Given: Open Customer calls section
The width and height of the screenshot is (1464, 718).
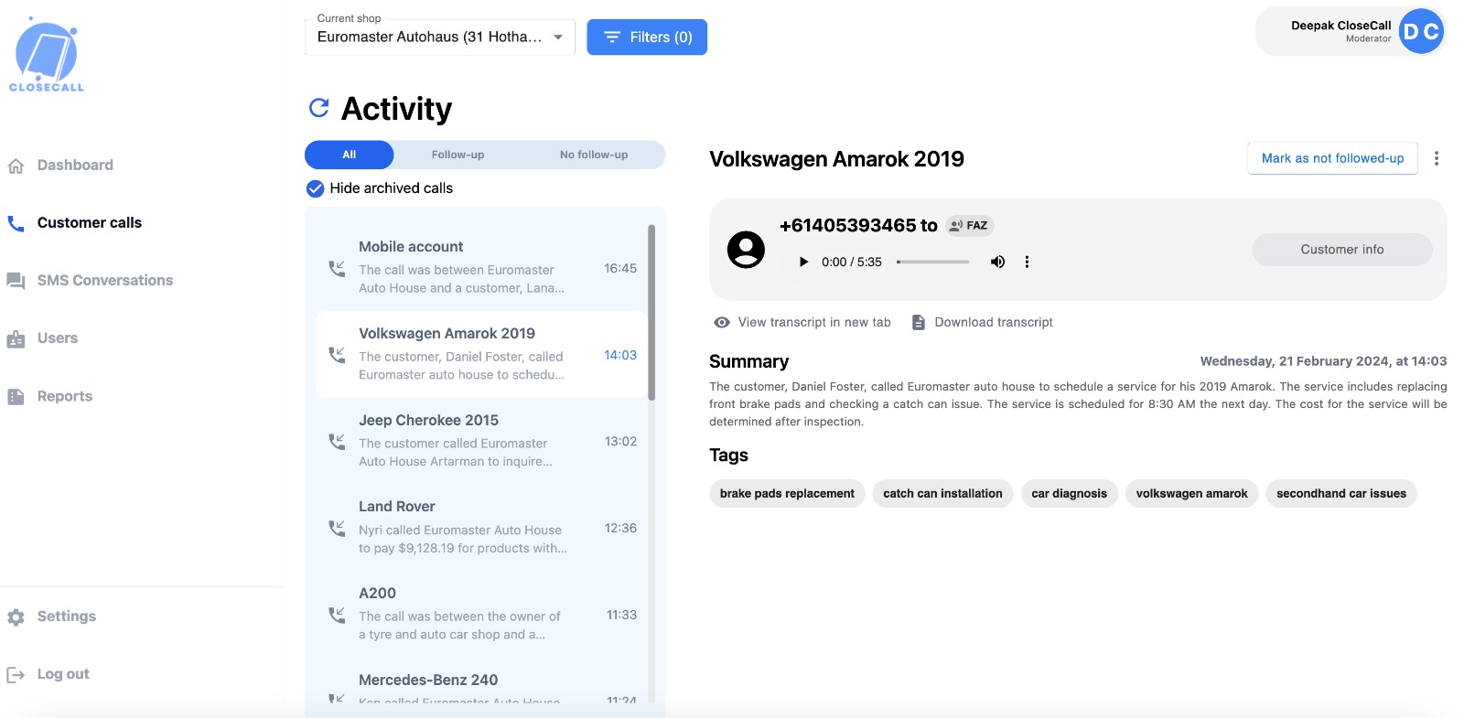Looking at the screenshot, I should tap(89, 222).
